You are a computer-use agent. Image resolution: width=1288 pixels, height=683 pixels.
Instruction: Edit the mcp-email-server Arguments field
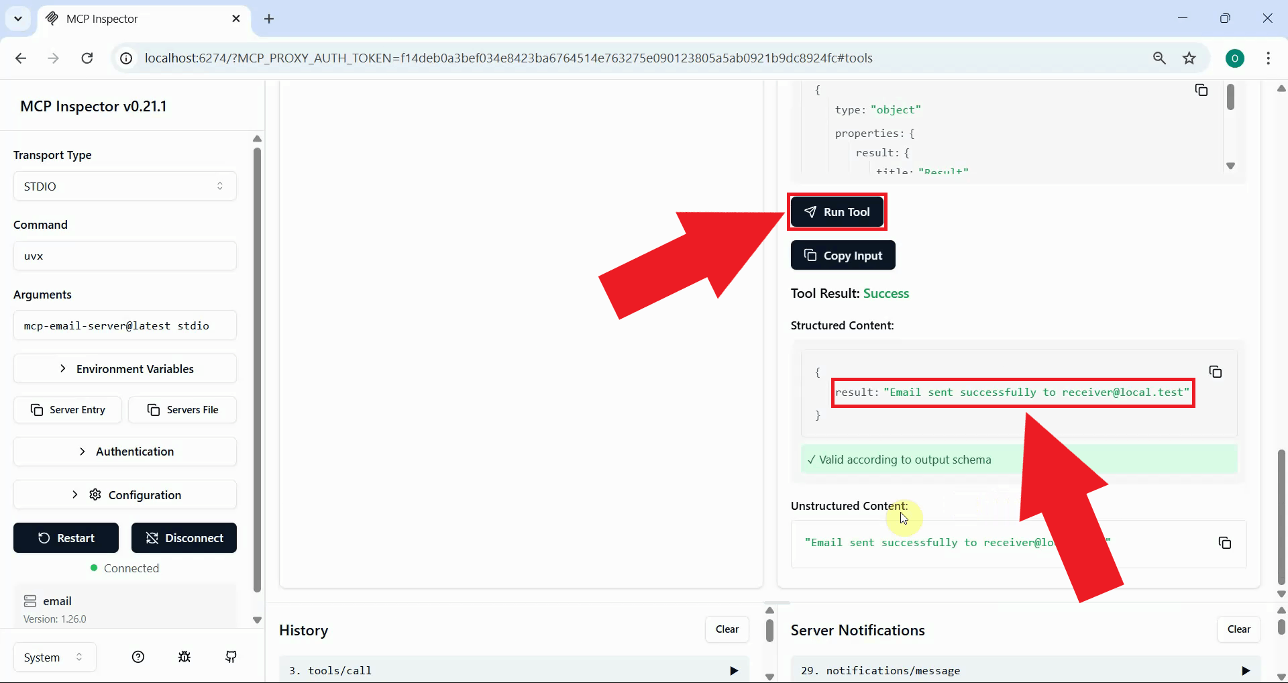[x=125, y=325]
